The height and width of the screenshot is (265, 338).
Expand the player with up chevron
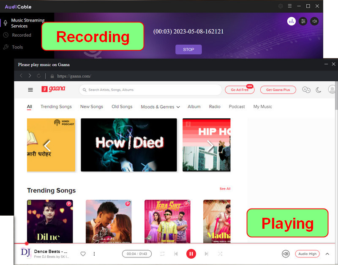327,254
